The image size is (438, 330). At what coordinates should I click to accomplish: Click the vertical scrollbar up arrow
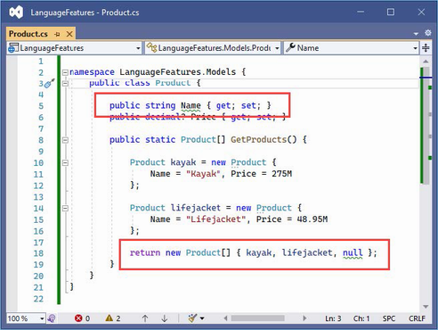(x=426, y=62)
